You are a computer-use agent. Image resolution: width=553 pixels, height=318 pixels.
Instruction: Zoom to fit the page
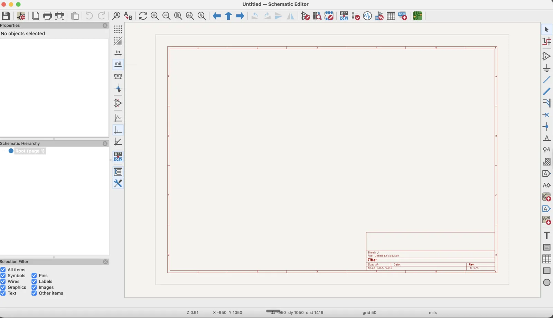178,16
